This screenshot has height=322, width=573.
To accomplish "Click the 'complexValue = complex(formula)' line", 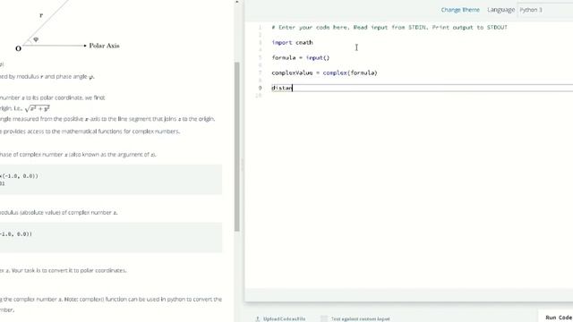I will click(x=324, y=72).
